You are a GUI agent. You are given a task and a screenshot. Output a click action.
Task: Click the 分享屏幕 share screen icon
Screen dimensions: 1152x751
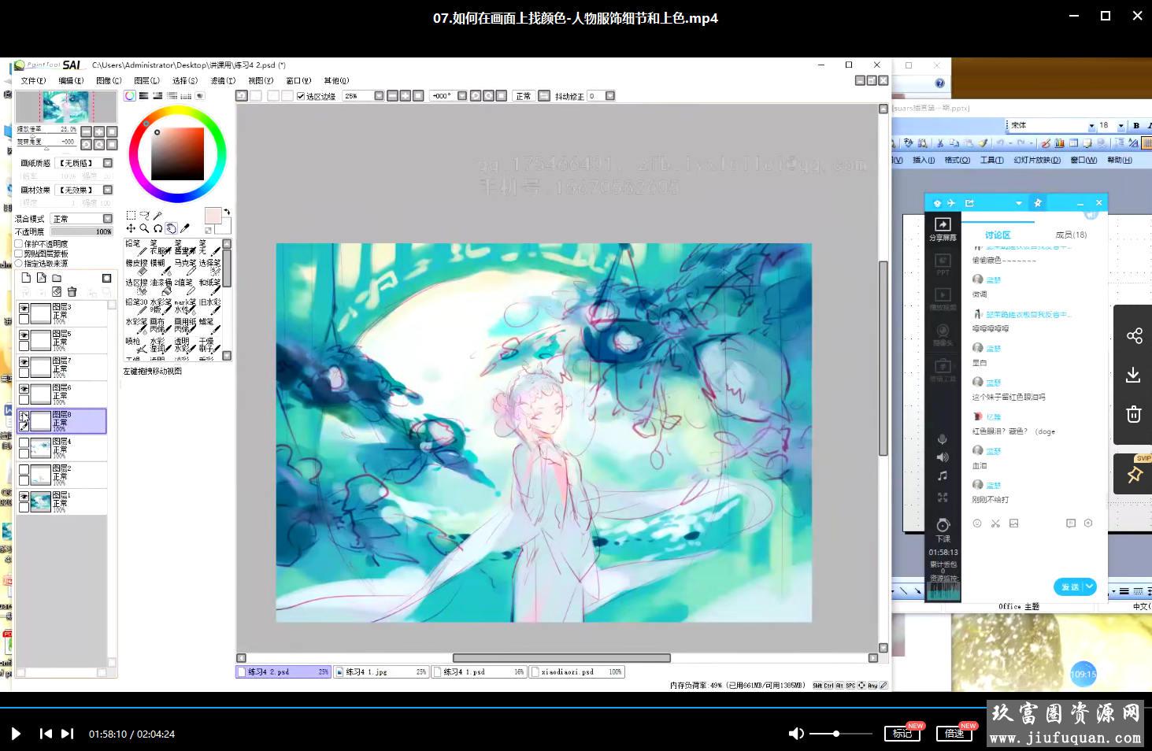coord(943,228)
